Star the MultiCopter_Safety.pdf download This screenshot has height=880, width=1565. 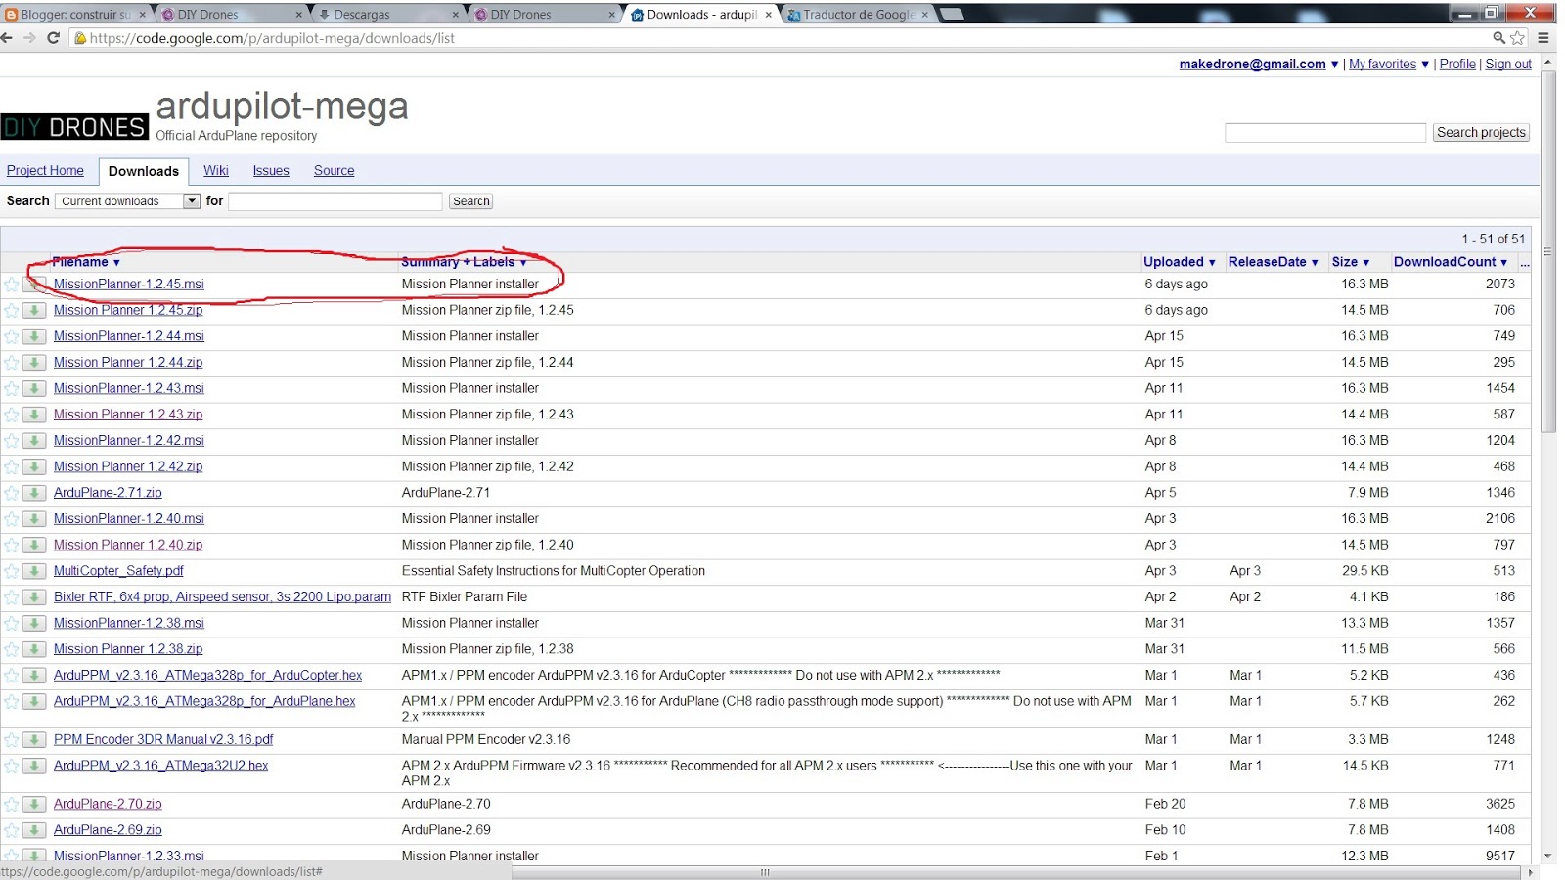[x=11, y=571]
